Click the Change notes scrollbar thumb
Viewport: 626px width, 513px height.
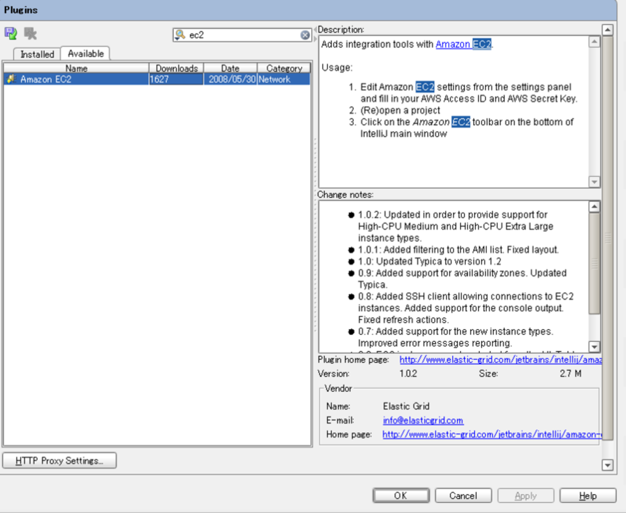(x=595, y=263)
